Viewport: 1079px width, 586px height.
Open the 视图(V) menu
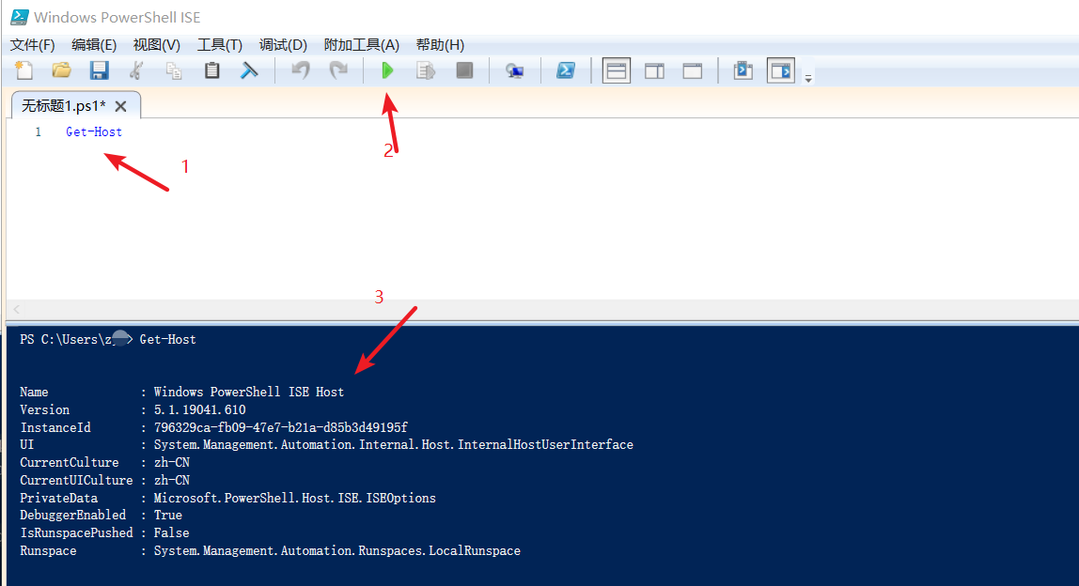click(x=157, y=45)
